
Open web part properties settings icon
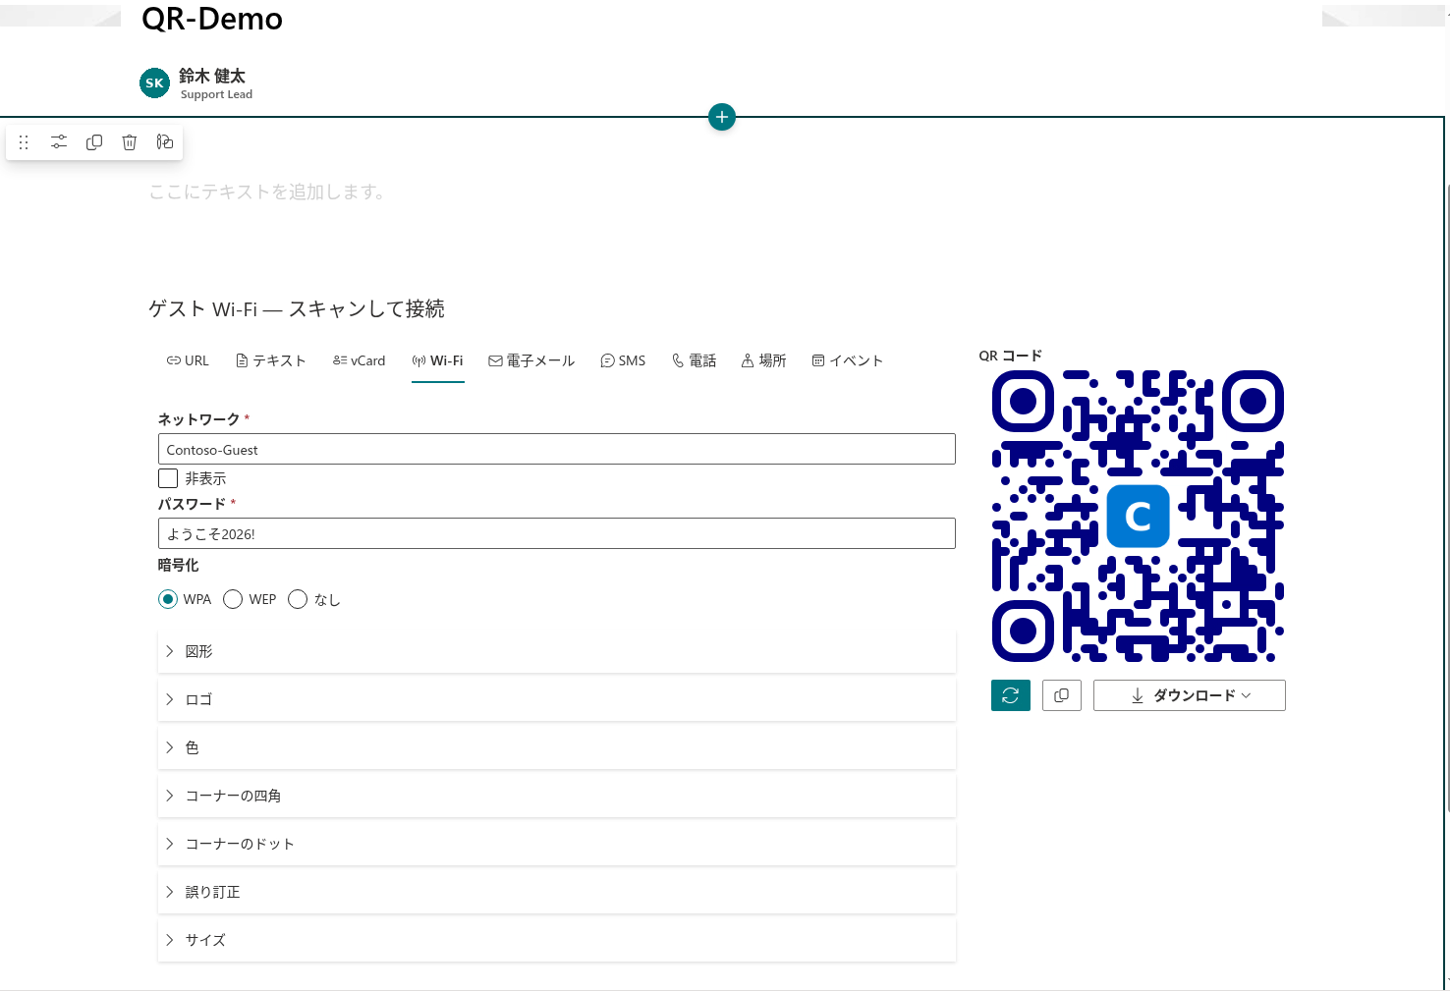(59, 142)
